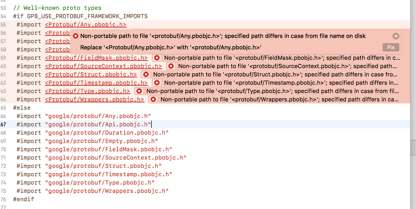
Task: Click "google/protobuf/SourceContext.pbobjc.h" import string
Action: [x=116, y=158]
